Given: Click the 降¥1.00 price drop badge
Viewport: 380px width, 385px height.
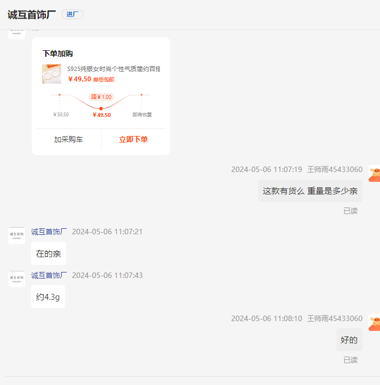Looking at the screenshot, I should (101, 97).
